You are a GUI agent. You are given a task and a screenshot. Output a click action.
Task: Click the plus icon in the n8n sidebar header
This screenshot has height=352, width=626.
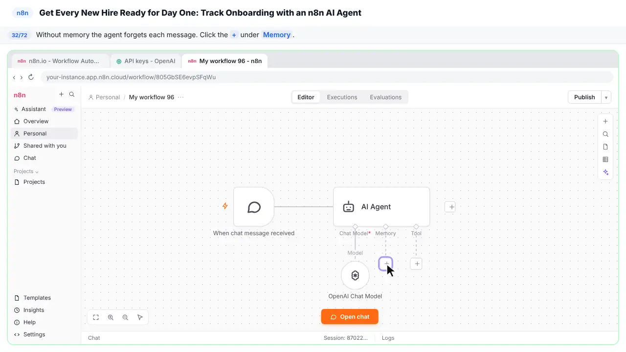61,94
